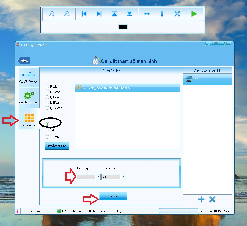Image resolution: width=247 pixels, height=226 pixels.
Task: Minimize the LED Player window
Action: tap(209, 44)
